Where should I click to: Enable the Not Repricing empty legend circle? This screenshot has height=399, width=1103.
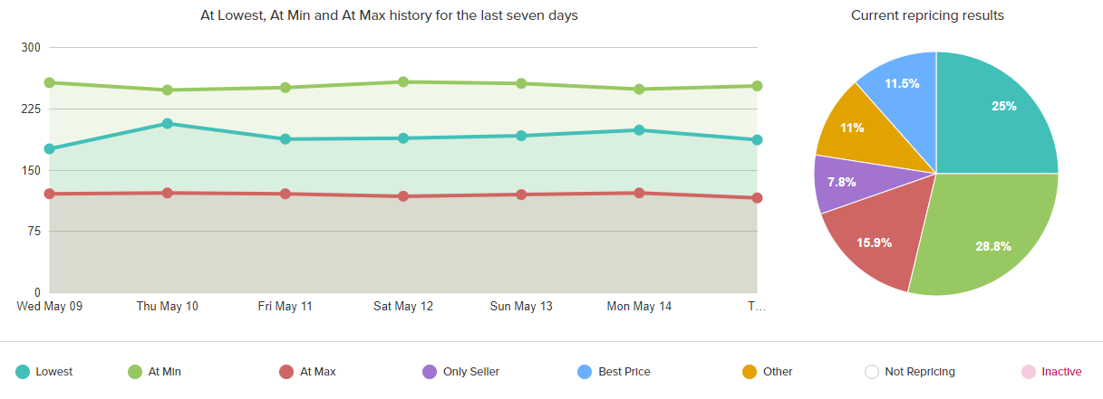[x=872, y=372]
